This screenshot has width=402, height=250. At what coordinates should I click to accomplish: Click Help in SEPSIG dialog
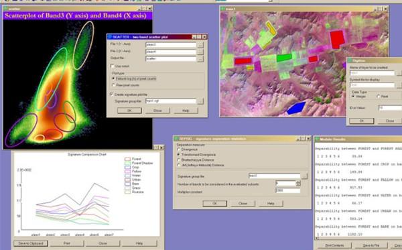(x=271, y=203)
